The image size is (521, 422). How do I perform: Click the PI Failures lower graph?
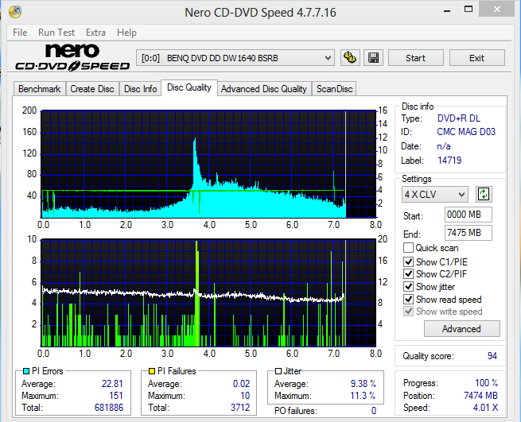pos(208,292)
